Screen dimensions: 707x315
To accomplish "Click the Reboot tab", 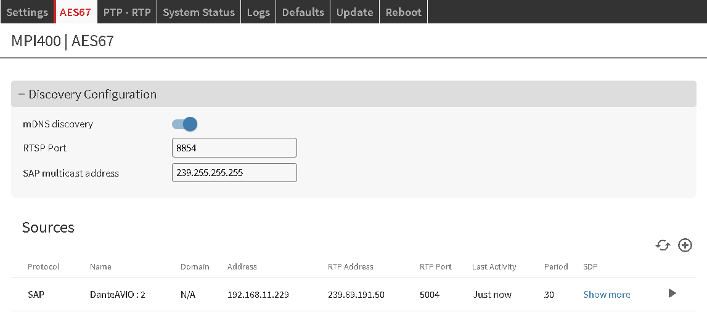I will (404, 12).
